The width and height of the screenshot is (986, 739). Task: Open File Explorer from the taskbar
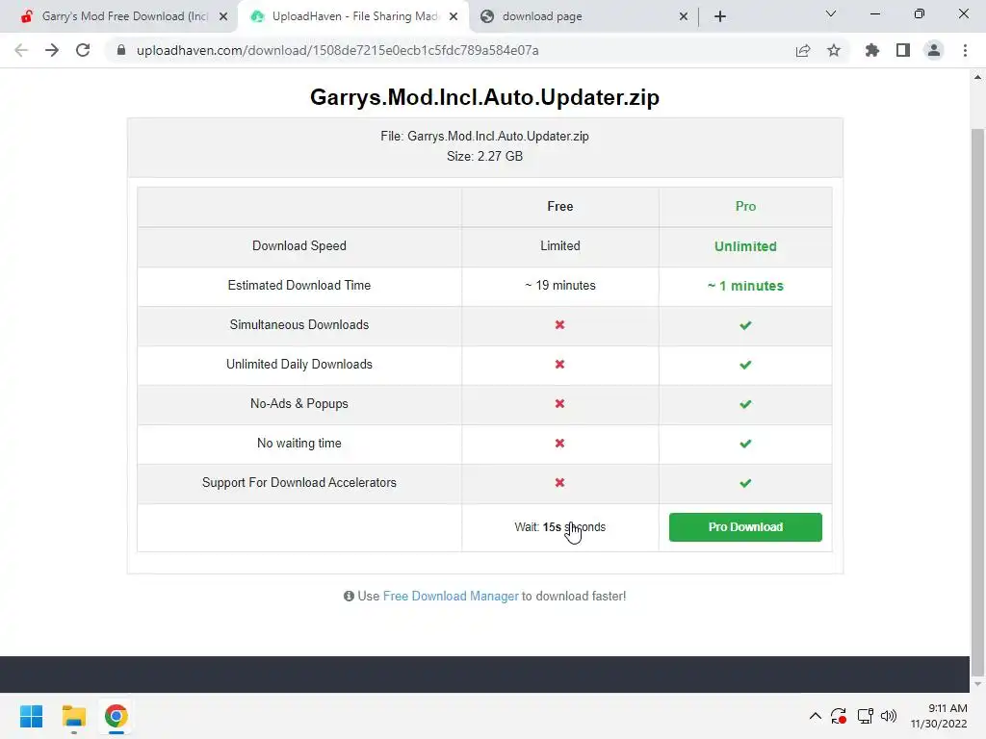[73, 716]
